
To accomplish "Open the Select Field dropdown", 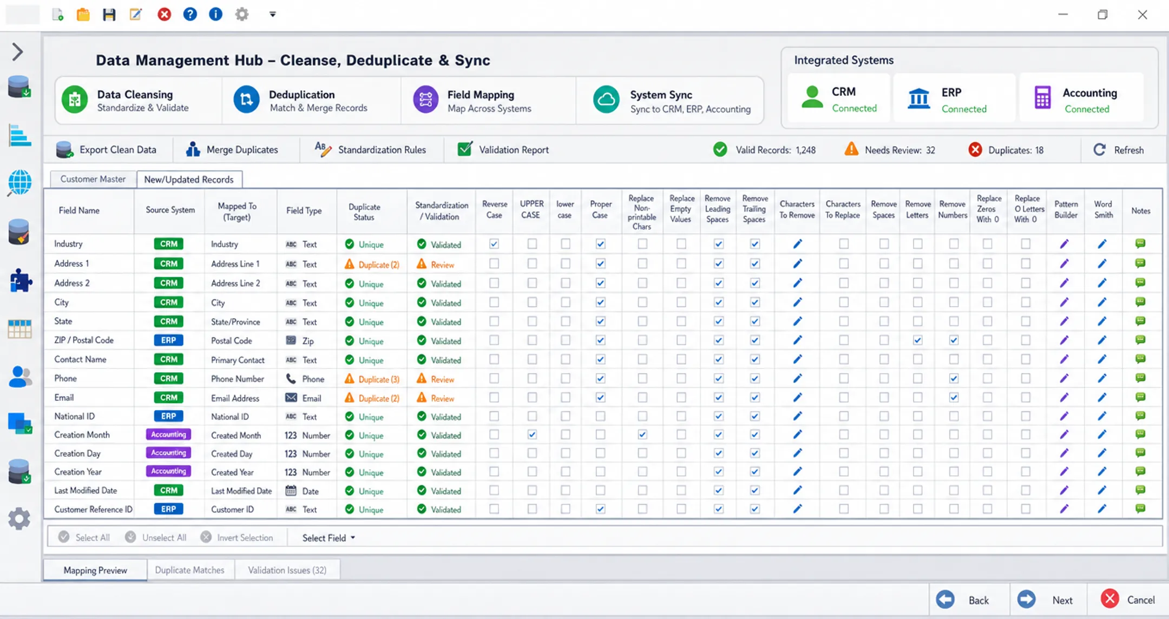I will pos(329,538).
